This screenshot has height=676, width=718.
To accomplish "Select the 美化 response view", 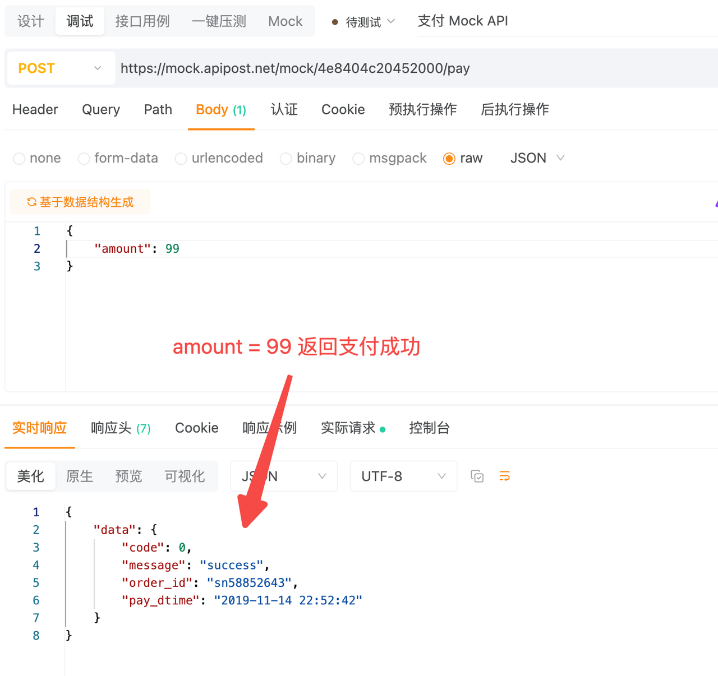I will (x=31, y=476).
